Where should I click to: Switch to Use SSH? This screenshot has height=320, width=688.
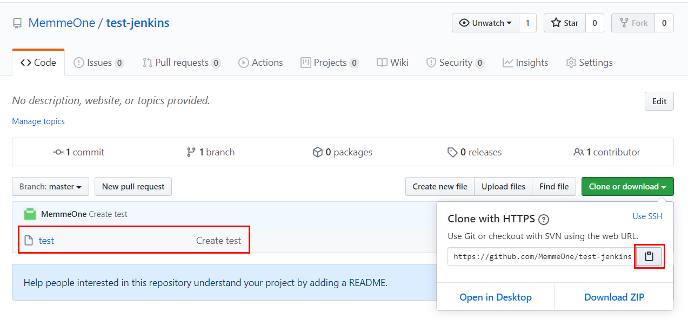[x=647, y=216]
